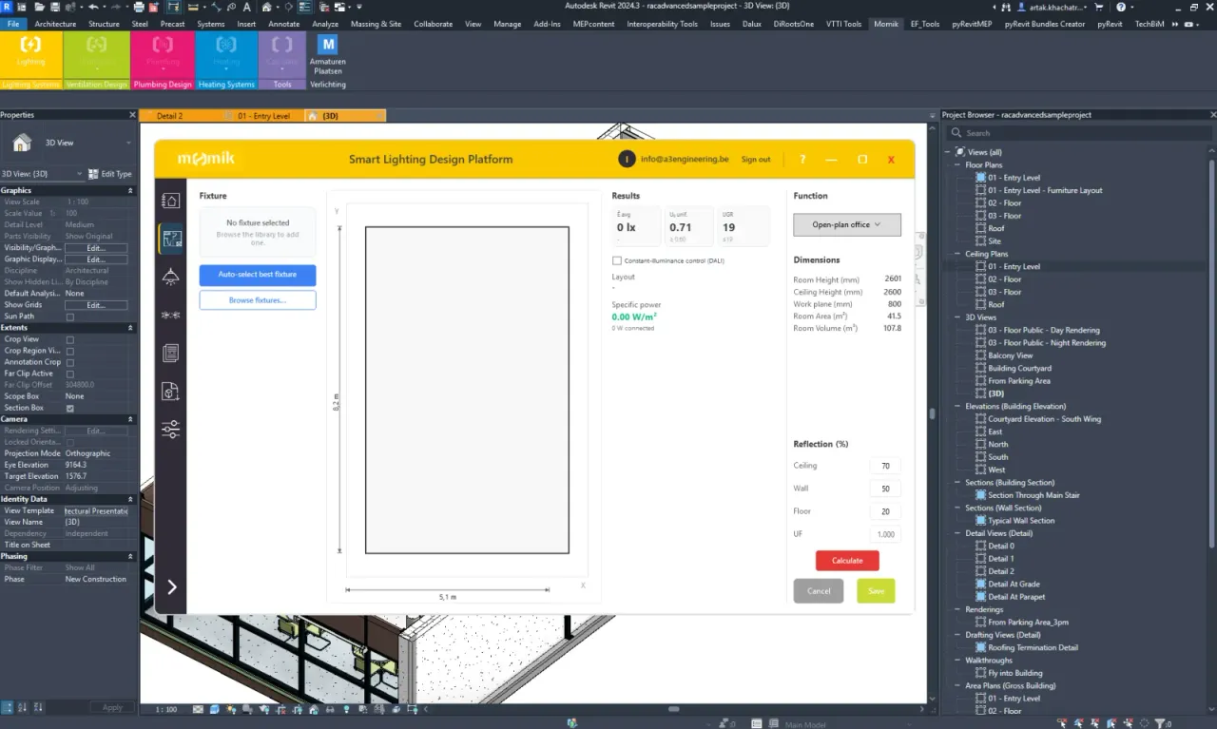Click the Sign out link
This screenshot has width=1217, height=729.
[756, 160]
